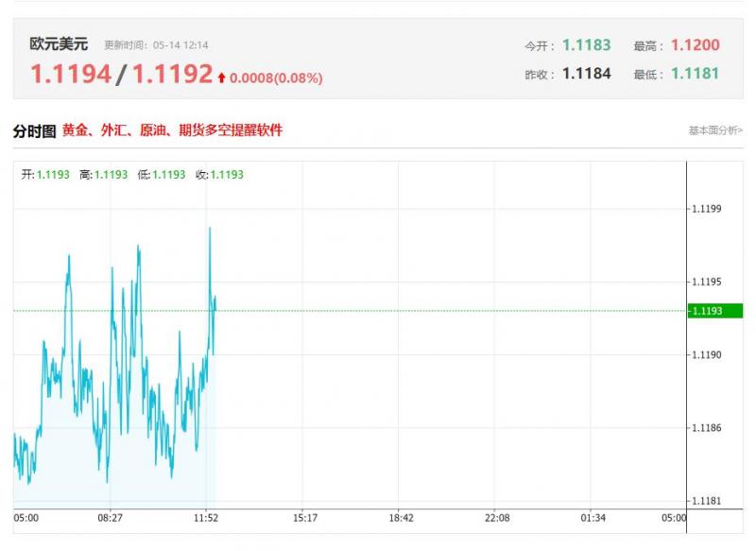Click the red up-arrow change icon
756x551 pixels.
[221, 77]
